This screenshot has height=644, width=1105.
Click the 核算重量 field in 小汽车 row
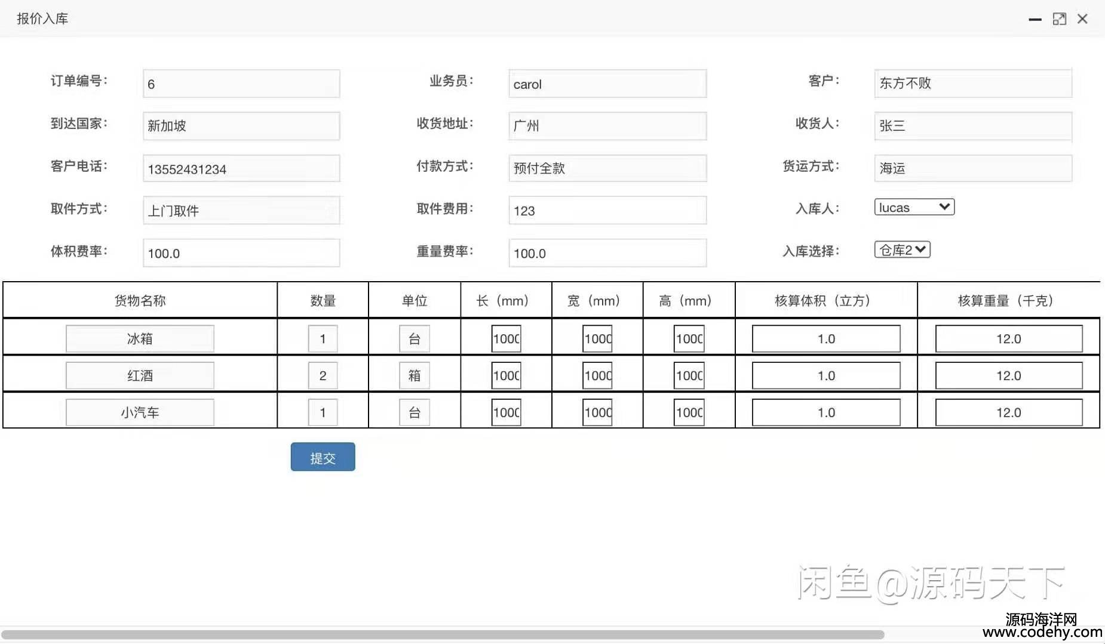coord(1008,412)
